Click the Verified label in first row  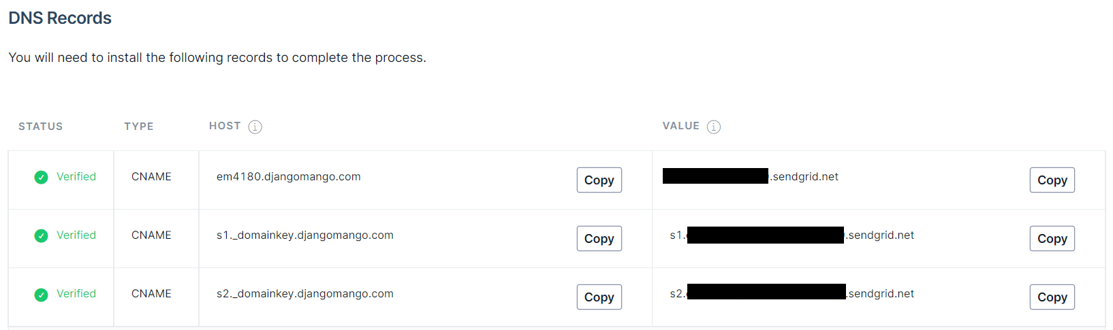[76, 177]
